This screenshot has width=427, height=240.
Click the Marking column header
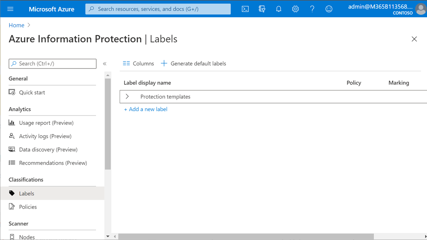click(399, 83)
